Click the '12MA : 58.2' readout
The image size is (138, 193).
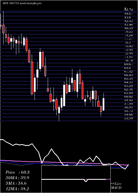click(x=17, y=189)
